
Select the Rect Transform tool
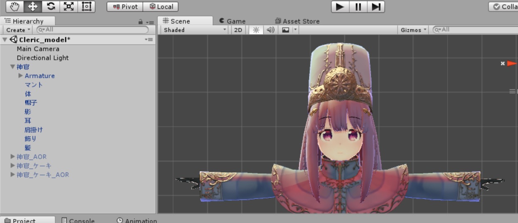pos(86,7)
